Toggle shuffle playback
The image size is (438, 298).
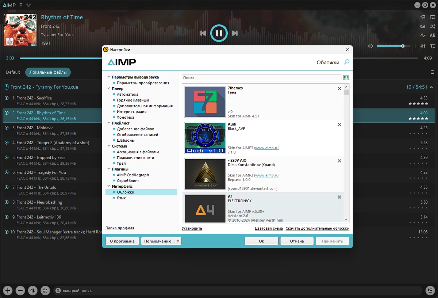click(x=433, y=26)
